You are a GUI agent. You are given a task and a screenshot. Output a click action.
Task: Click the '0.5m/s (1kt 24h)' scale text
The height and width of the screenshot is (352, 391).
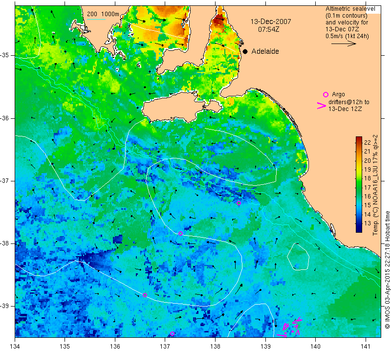point(347,36)
